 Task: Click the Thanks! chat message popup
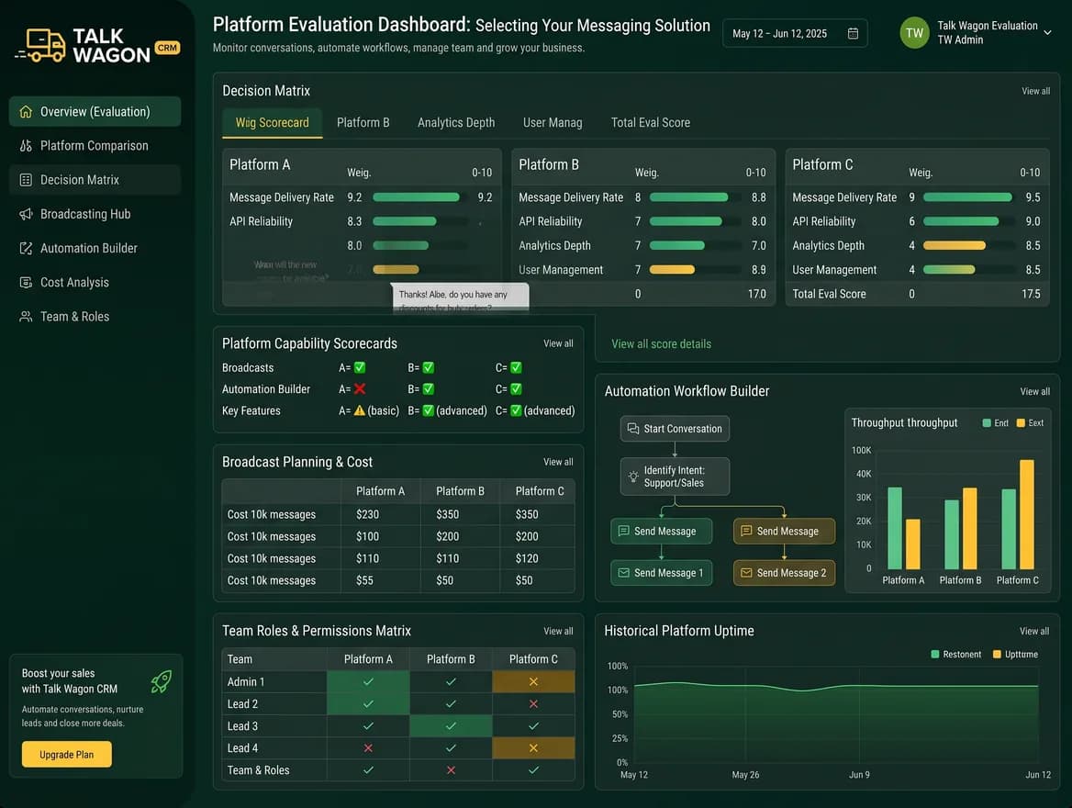pos(460,298)
